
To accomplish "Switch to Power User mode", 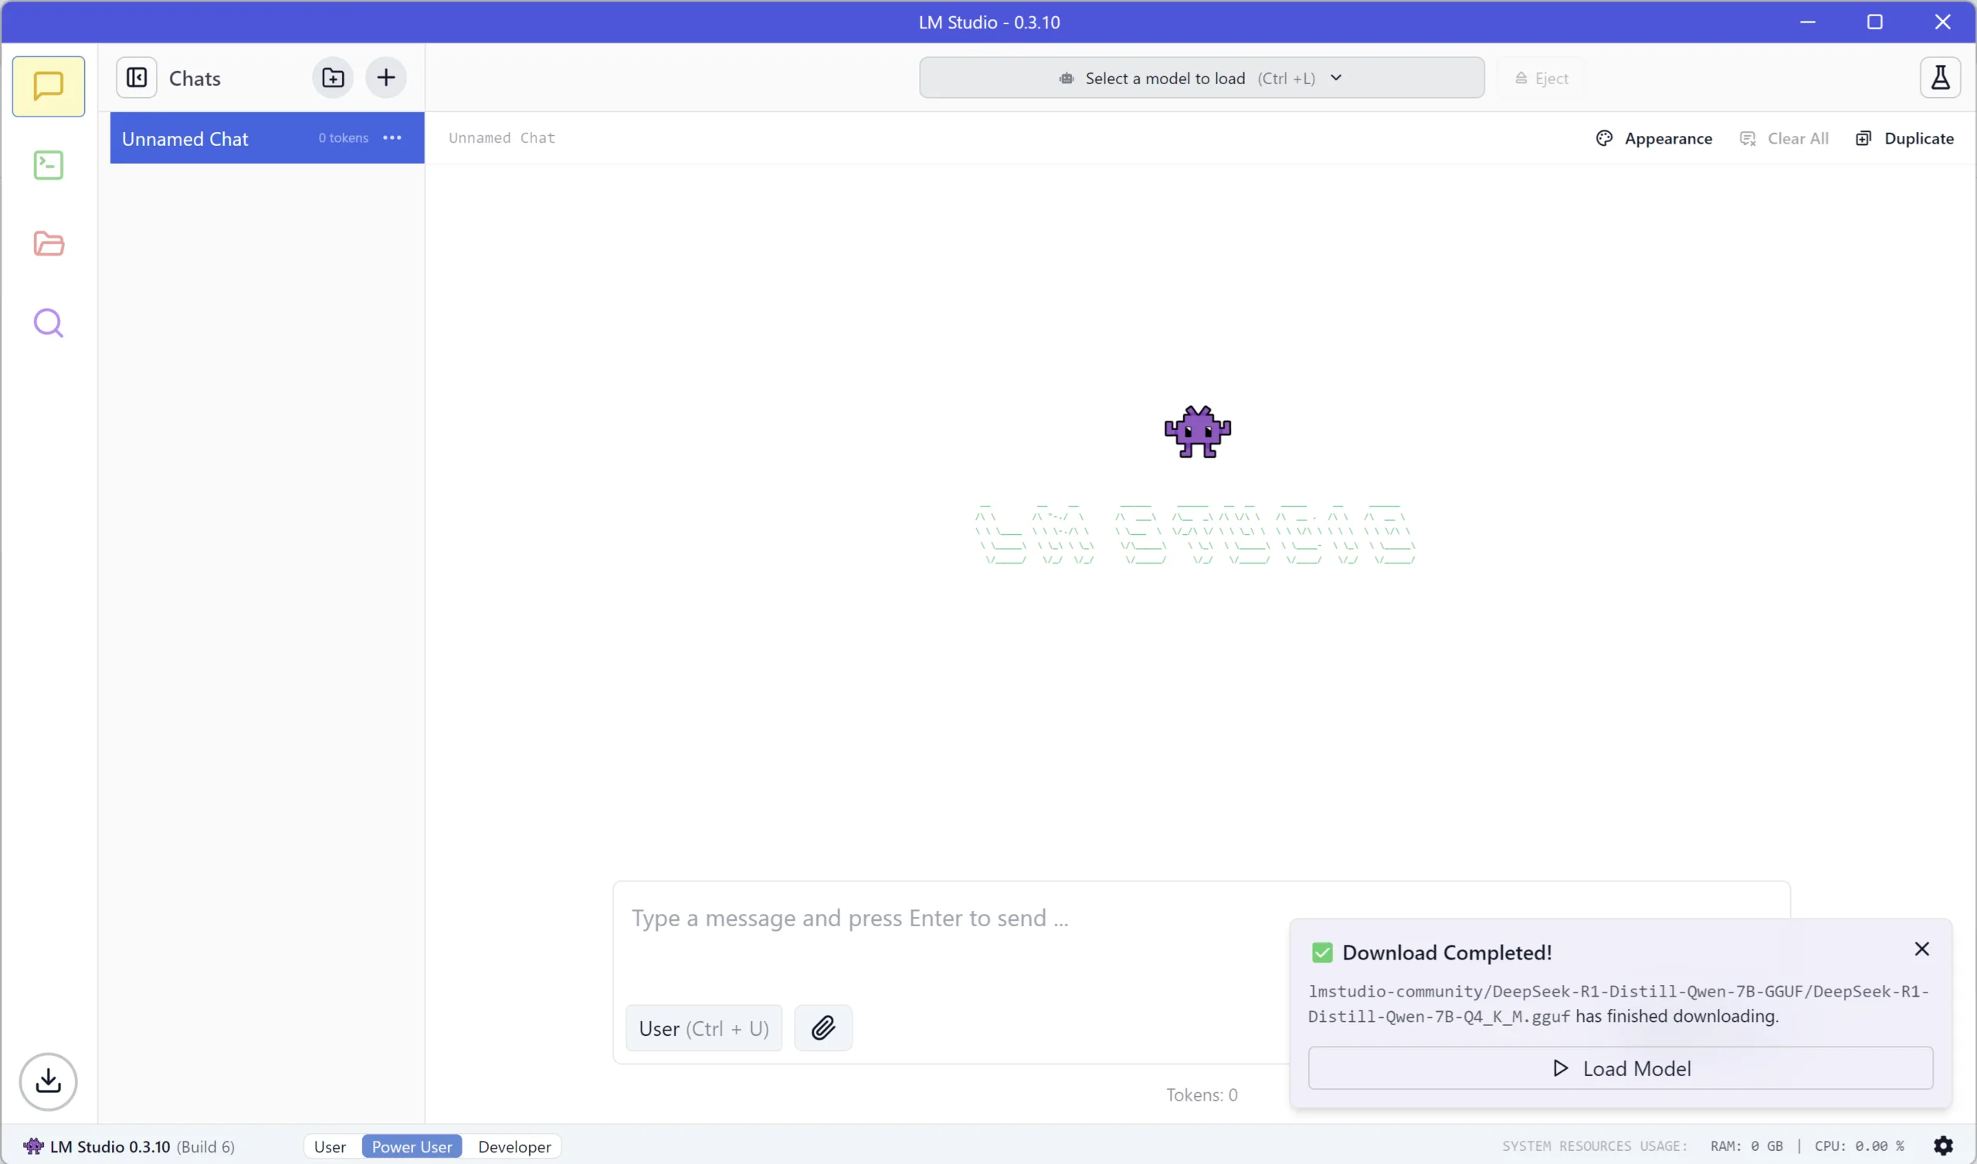I will click(412, 1146).
